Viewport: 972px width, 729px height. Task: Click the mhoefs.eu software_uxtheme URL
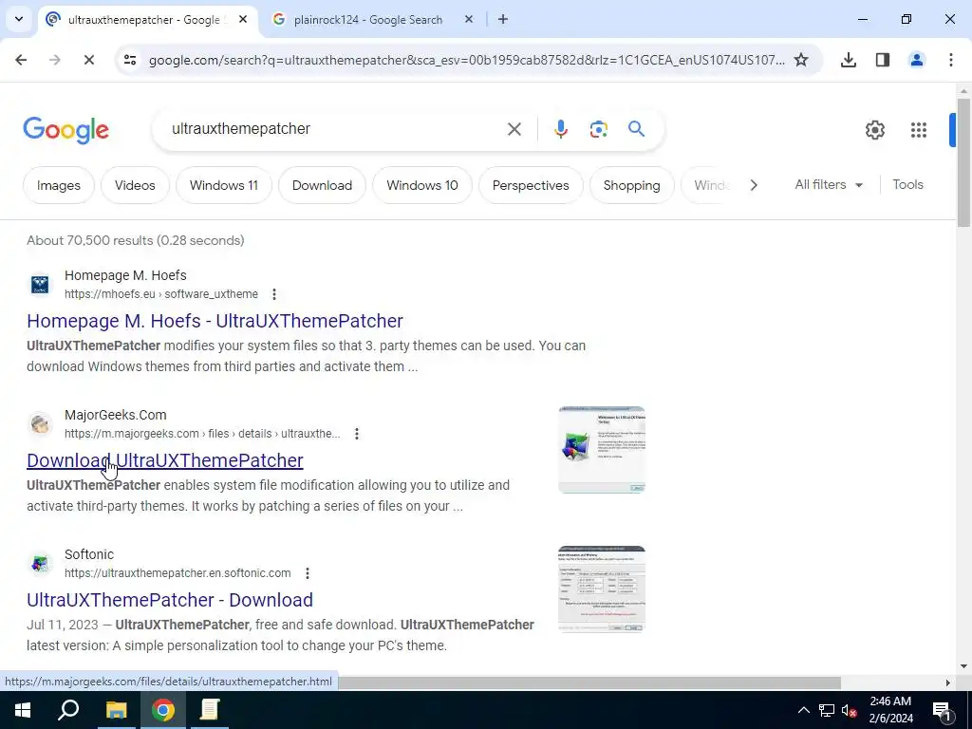(161, 294)
